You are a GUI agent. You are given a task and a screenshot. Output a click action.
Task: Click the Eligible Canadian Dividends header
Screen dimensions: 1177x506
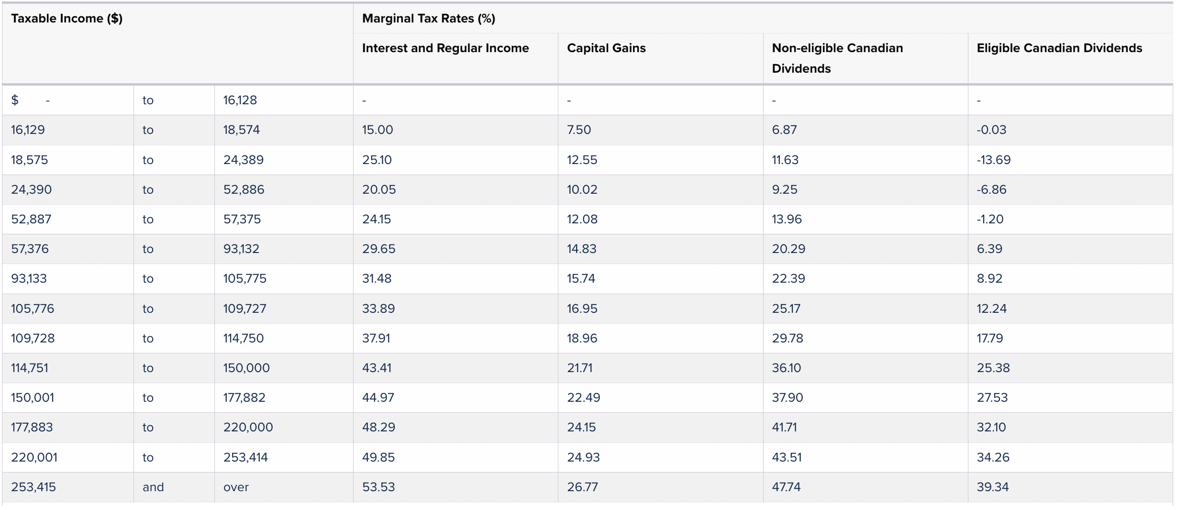[x=1059, y=48]
